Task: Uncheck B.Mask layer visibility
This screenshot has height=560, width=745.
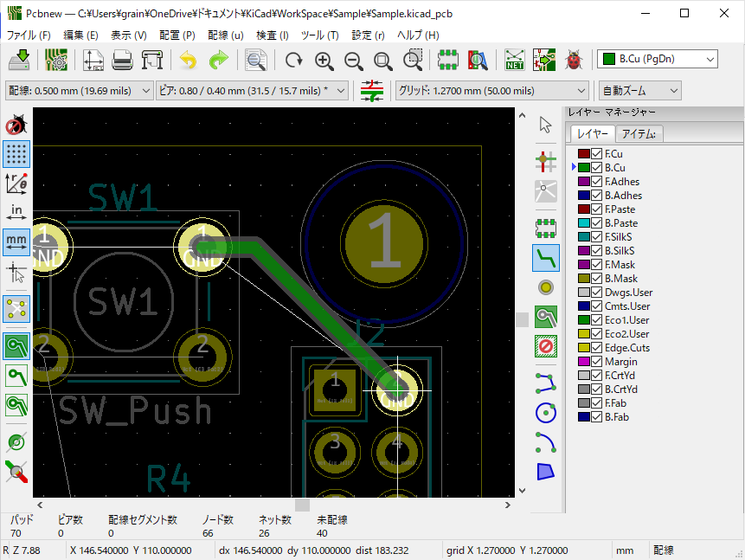Action: coord(597,278)
